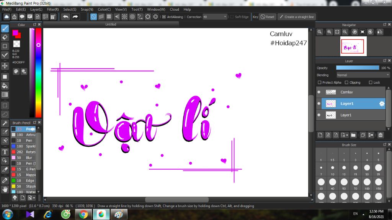The height and width of the screenshot is (220, 392).
Task: Open the add-layer-type dropdown arrow
Action: [347, 135]
